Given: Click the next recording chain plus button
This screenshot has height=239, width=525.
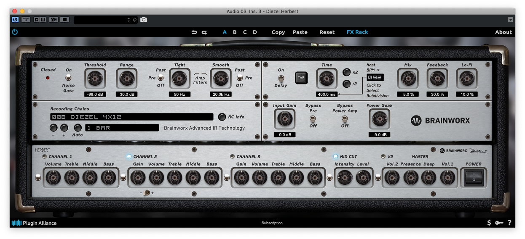Looking at the screenshot, I should tap(64, 128).
